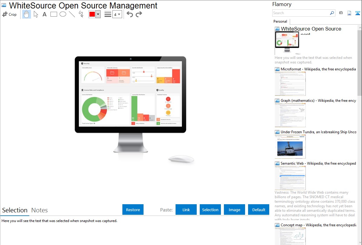Click the Under Frozen Tundra title
Image resolution: width=362 pixels, height=245 pixels.
[318, 132]
